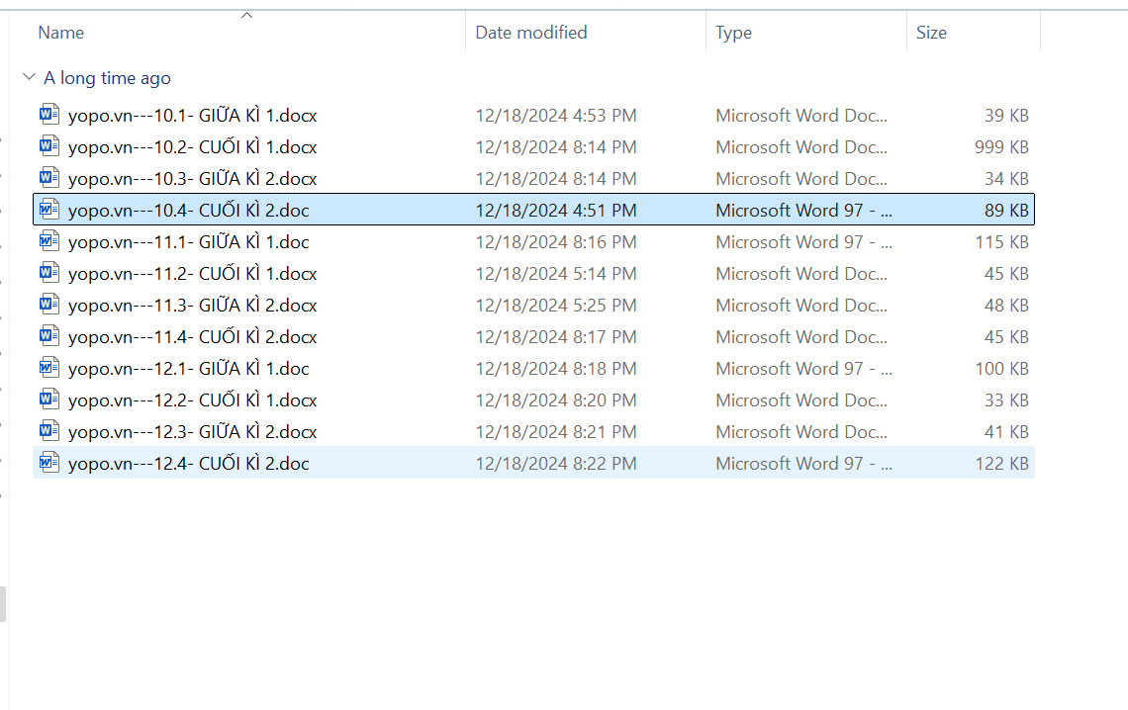The height and width of the screenshot is (710, 1128).
Task: Sort files by Size column header
Action: coord(931,33)
